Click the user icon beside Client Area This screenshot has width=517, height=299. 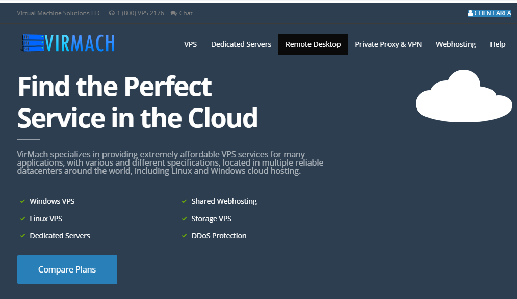click(x=470, y=13)
